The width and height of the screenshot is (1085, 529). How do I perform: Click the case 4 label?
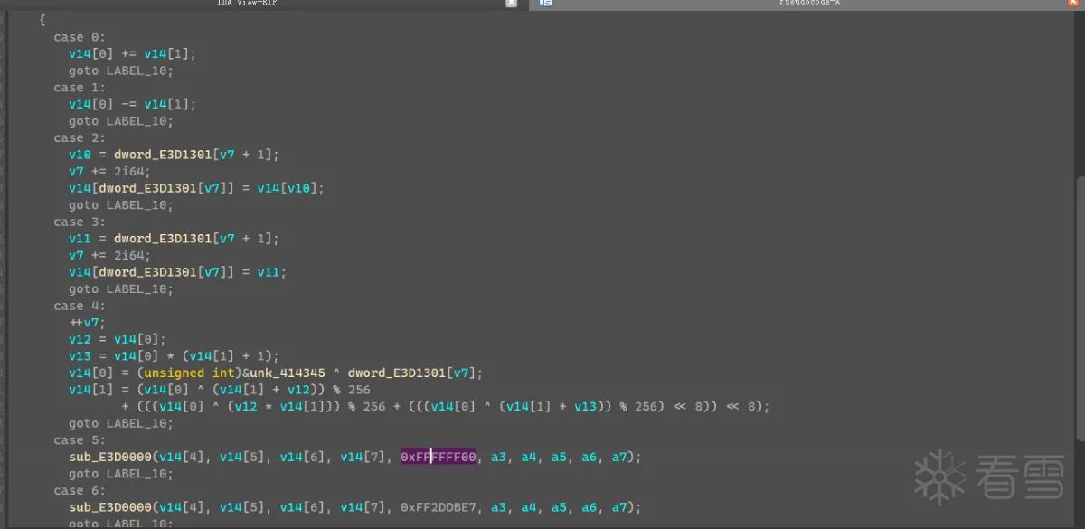pyautogui.click(x=80, y=306)
